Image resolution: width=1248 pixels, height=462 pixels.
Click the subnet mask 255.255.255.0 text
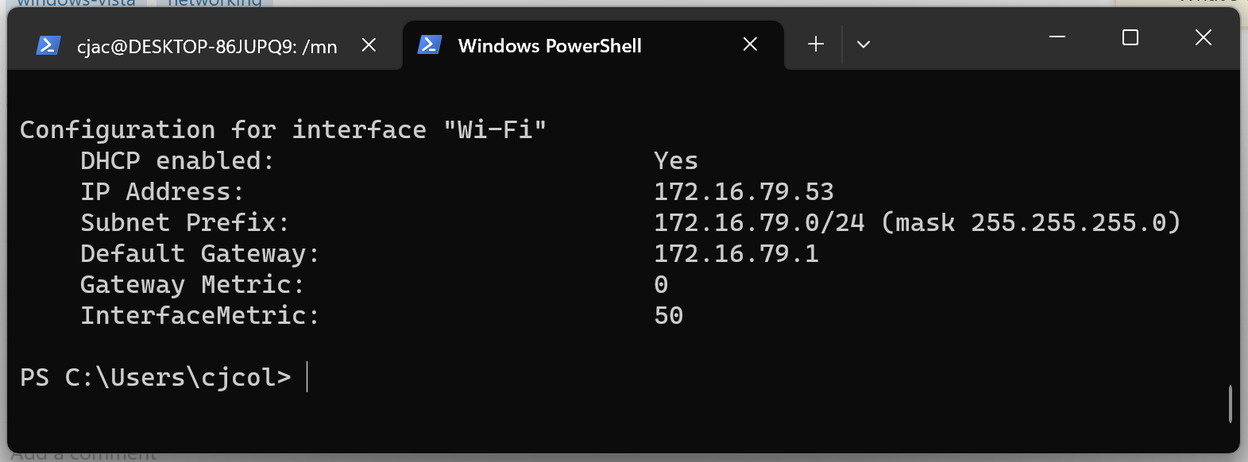tap(1068, 223)
